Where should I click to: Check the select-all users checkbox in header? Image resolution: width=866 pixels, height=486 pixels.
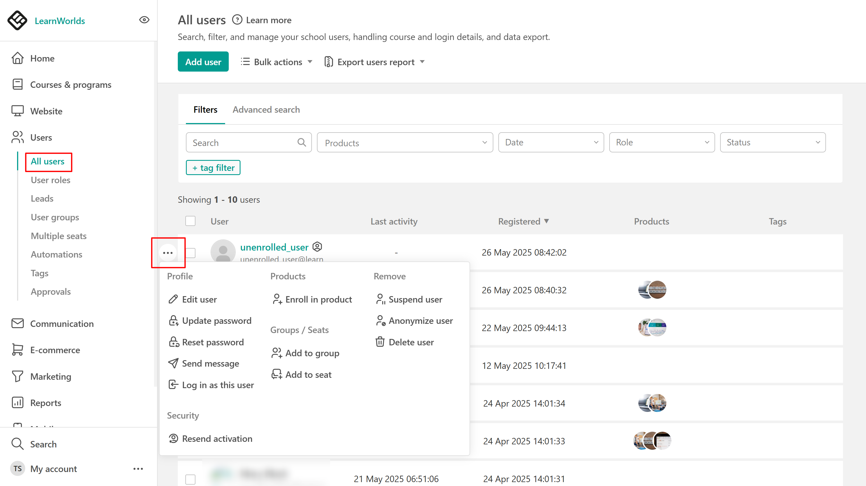190,221
